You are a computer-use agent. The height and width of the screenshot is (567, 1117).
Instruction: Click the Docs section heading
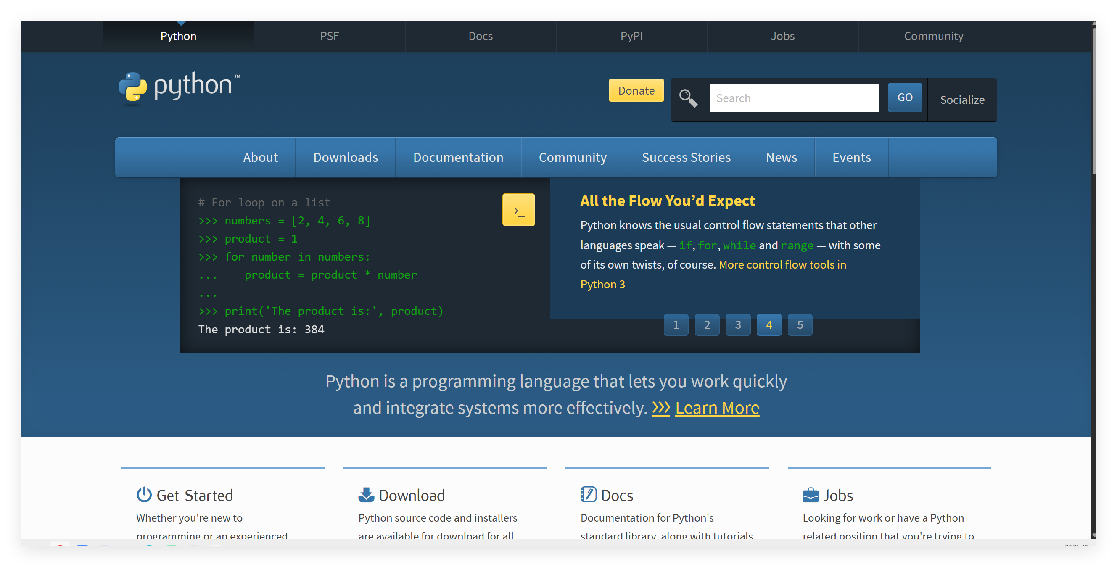(617, 495)
